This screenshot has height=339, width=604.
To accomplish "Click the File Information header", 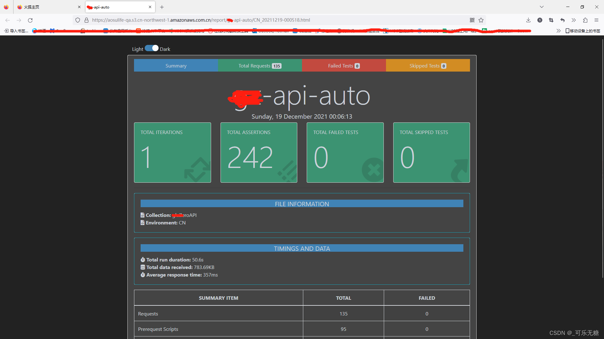I will [x=302, y=204].
